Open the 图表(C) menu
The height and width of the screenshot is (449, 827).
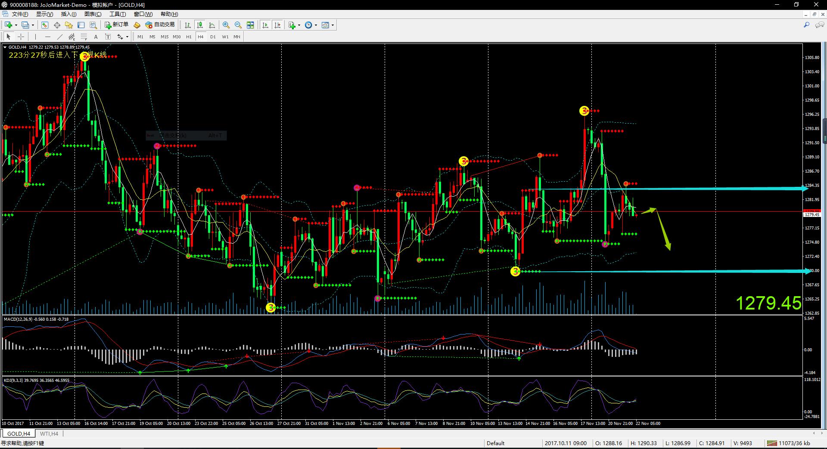point(93,14)
